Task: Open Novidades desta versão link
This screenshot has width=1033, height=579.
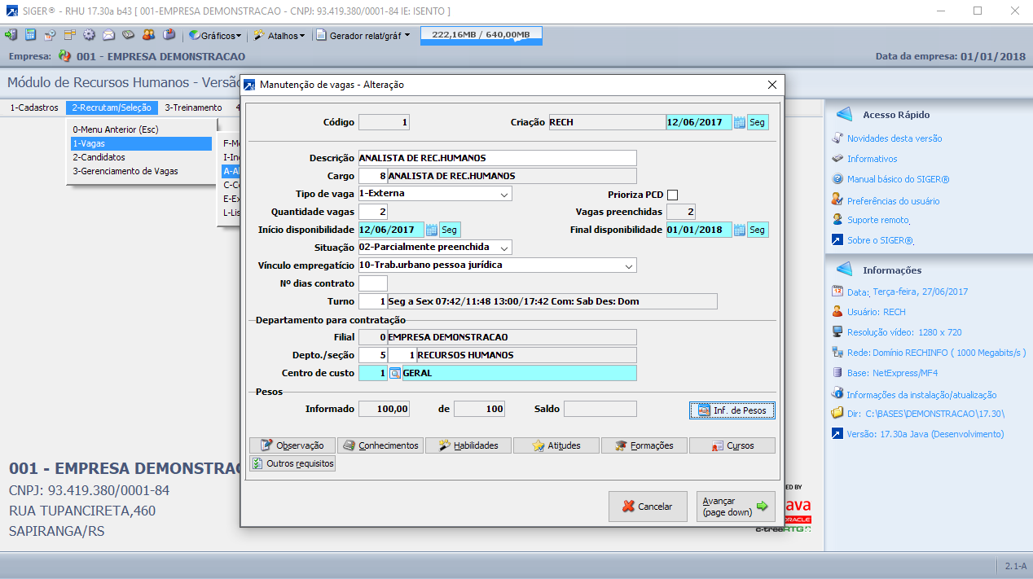Action: coord(895,138)
